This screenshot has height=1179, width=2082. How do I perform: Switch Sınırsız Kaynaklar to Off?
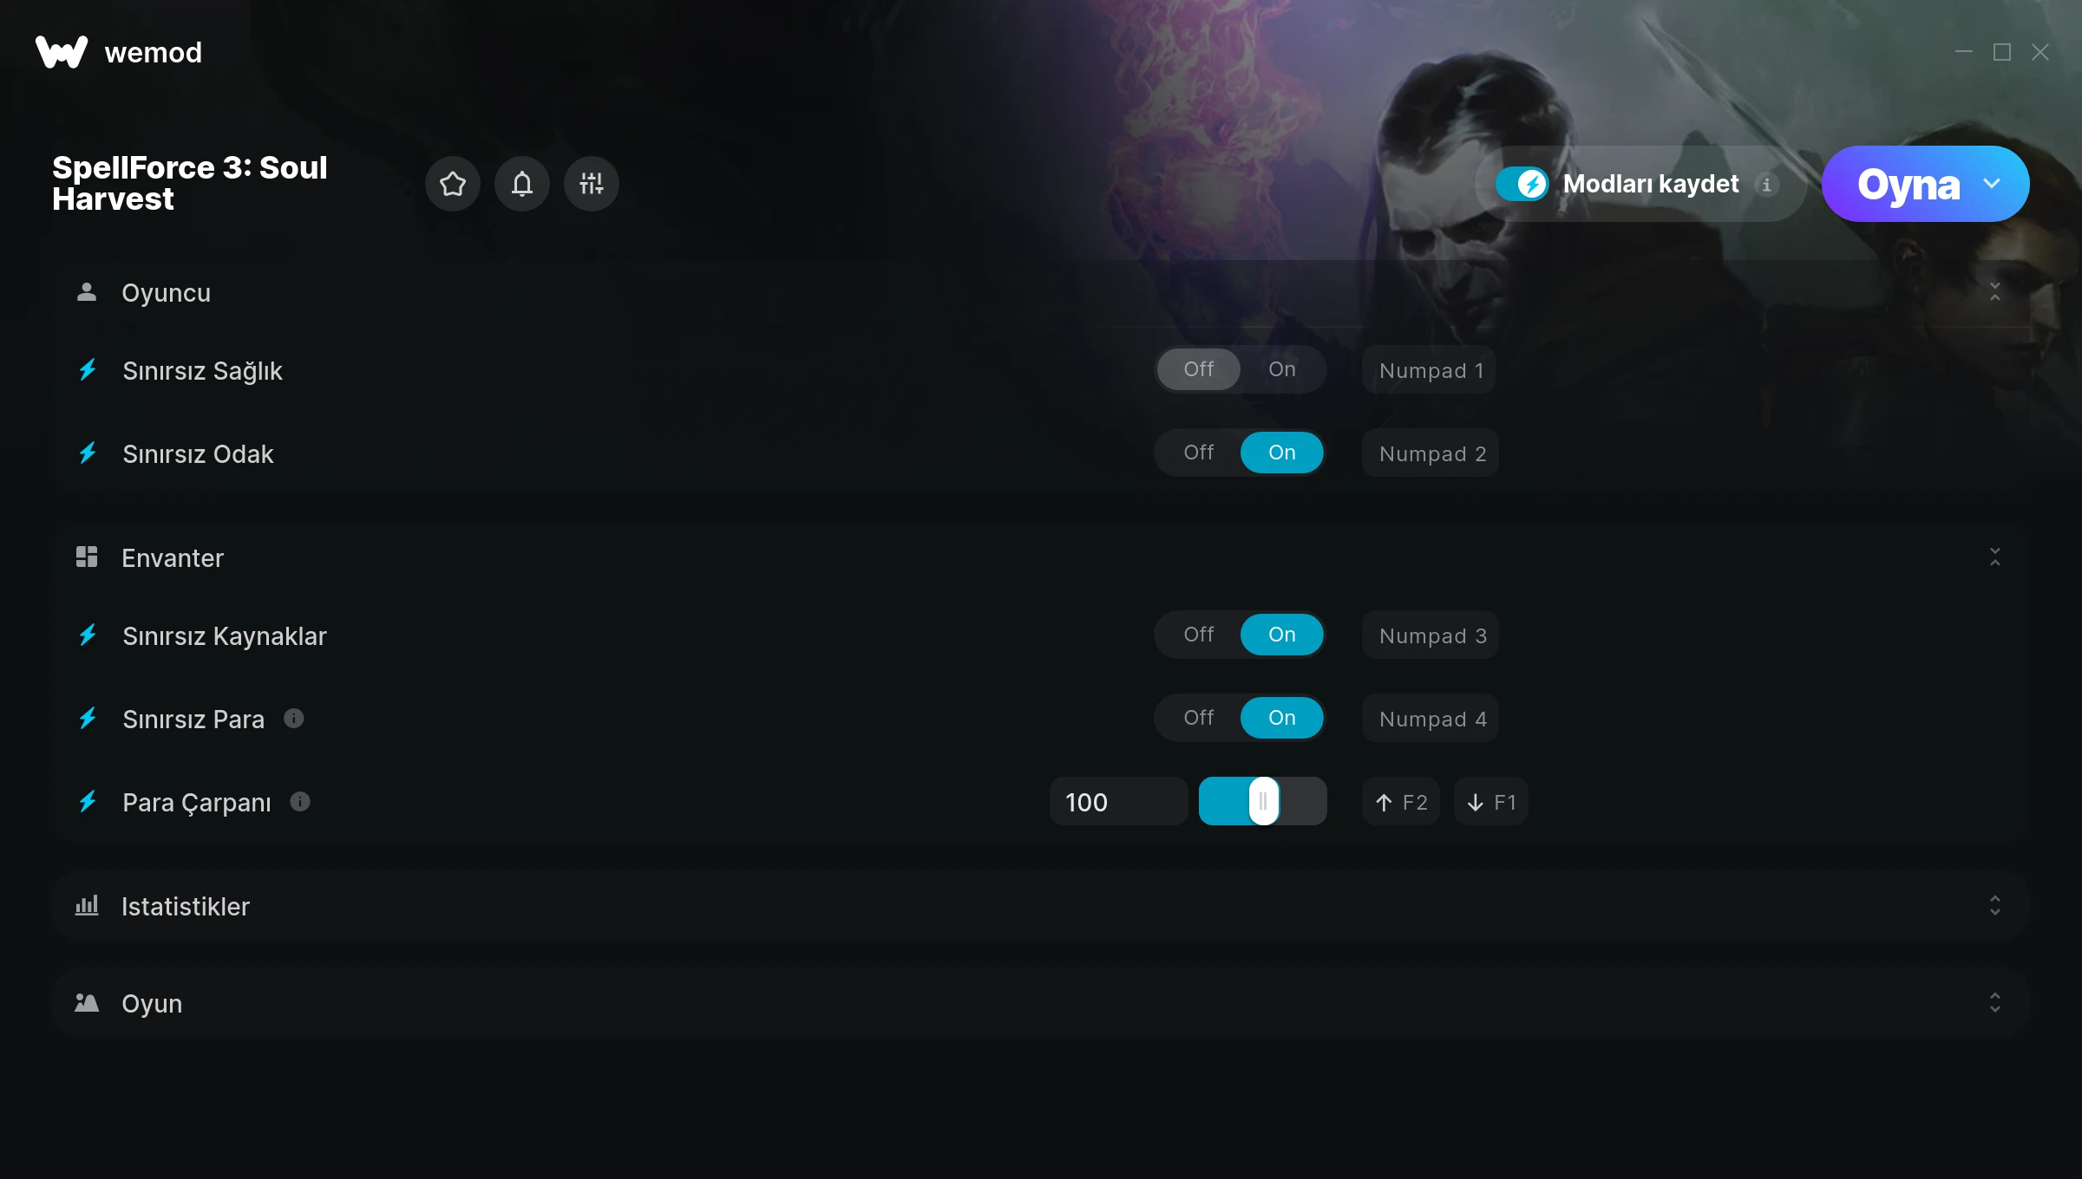[x=1199, y=635]
